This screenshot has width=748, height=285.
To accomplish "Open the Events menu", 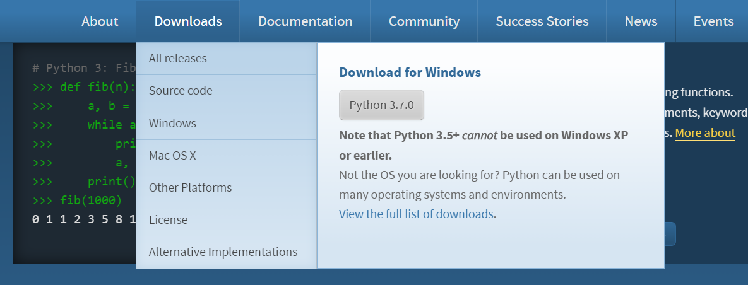I will (713, 21).
